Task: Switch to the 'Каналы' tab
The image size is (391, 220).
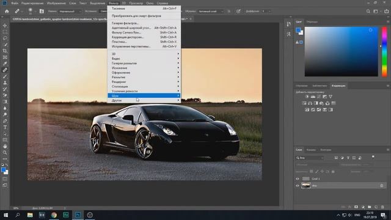Action: pos(311,150)
